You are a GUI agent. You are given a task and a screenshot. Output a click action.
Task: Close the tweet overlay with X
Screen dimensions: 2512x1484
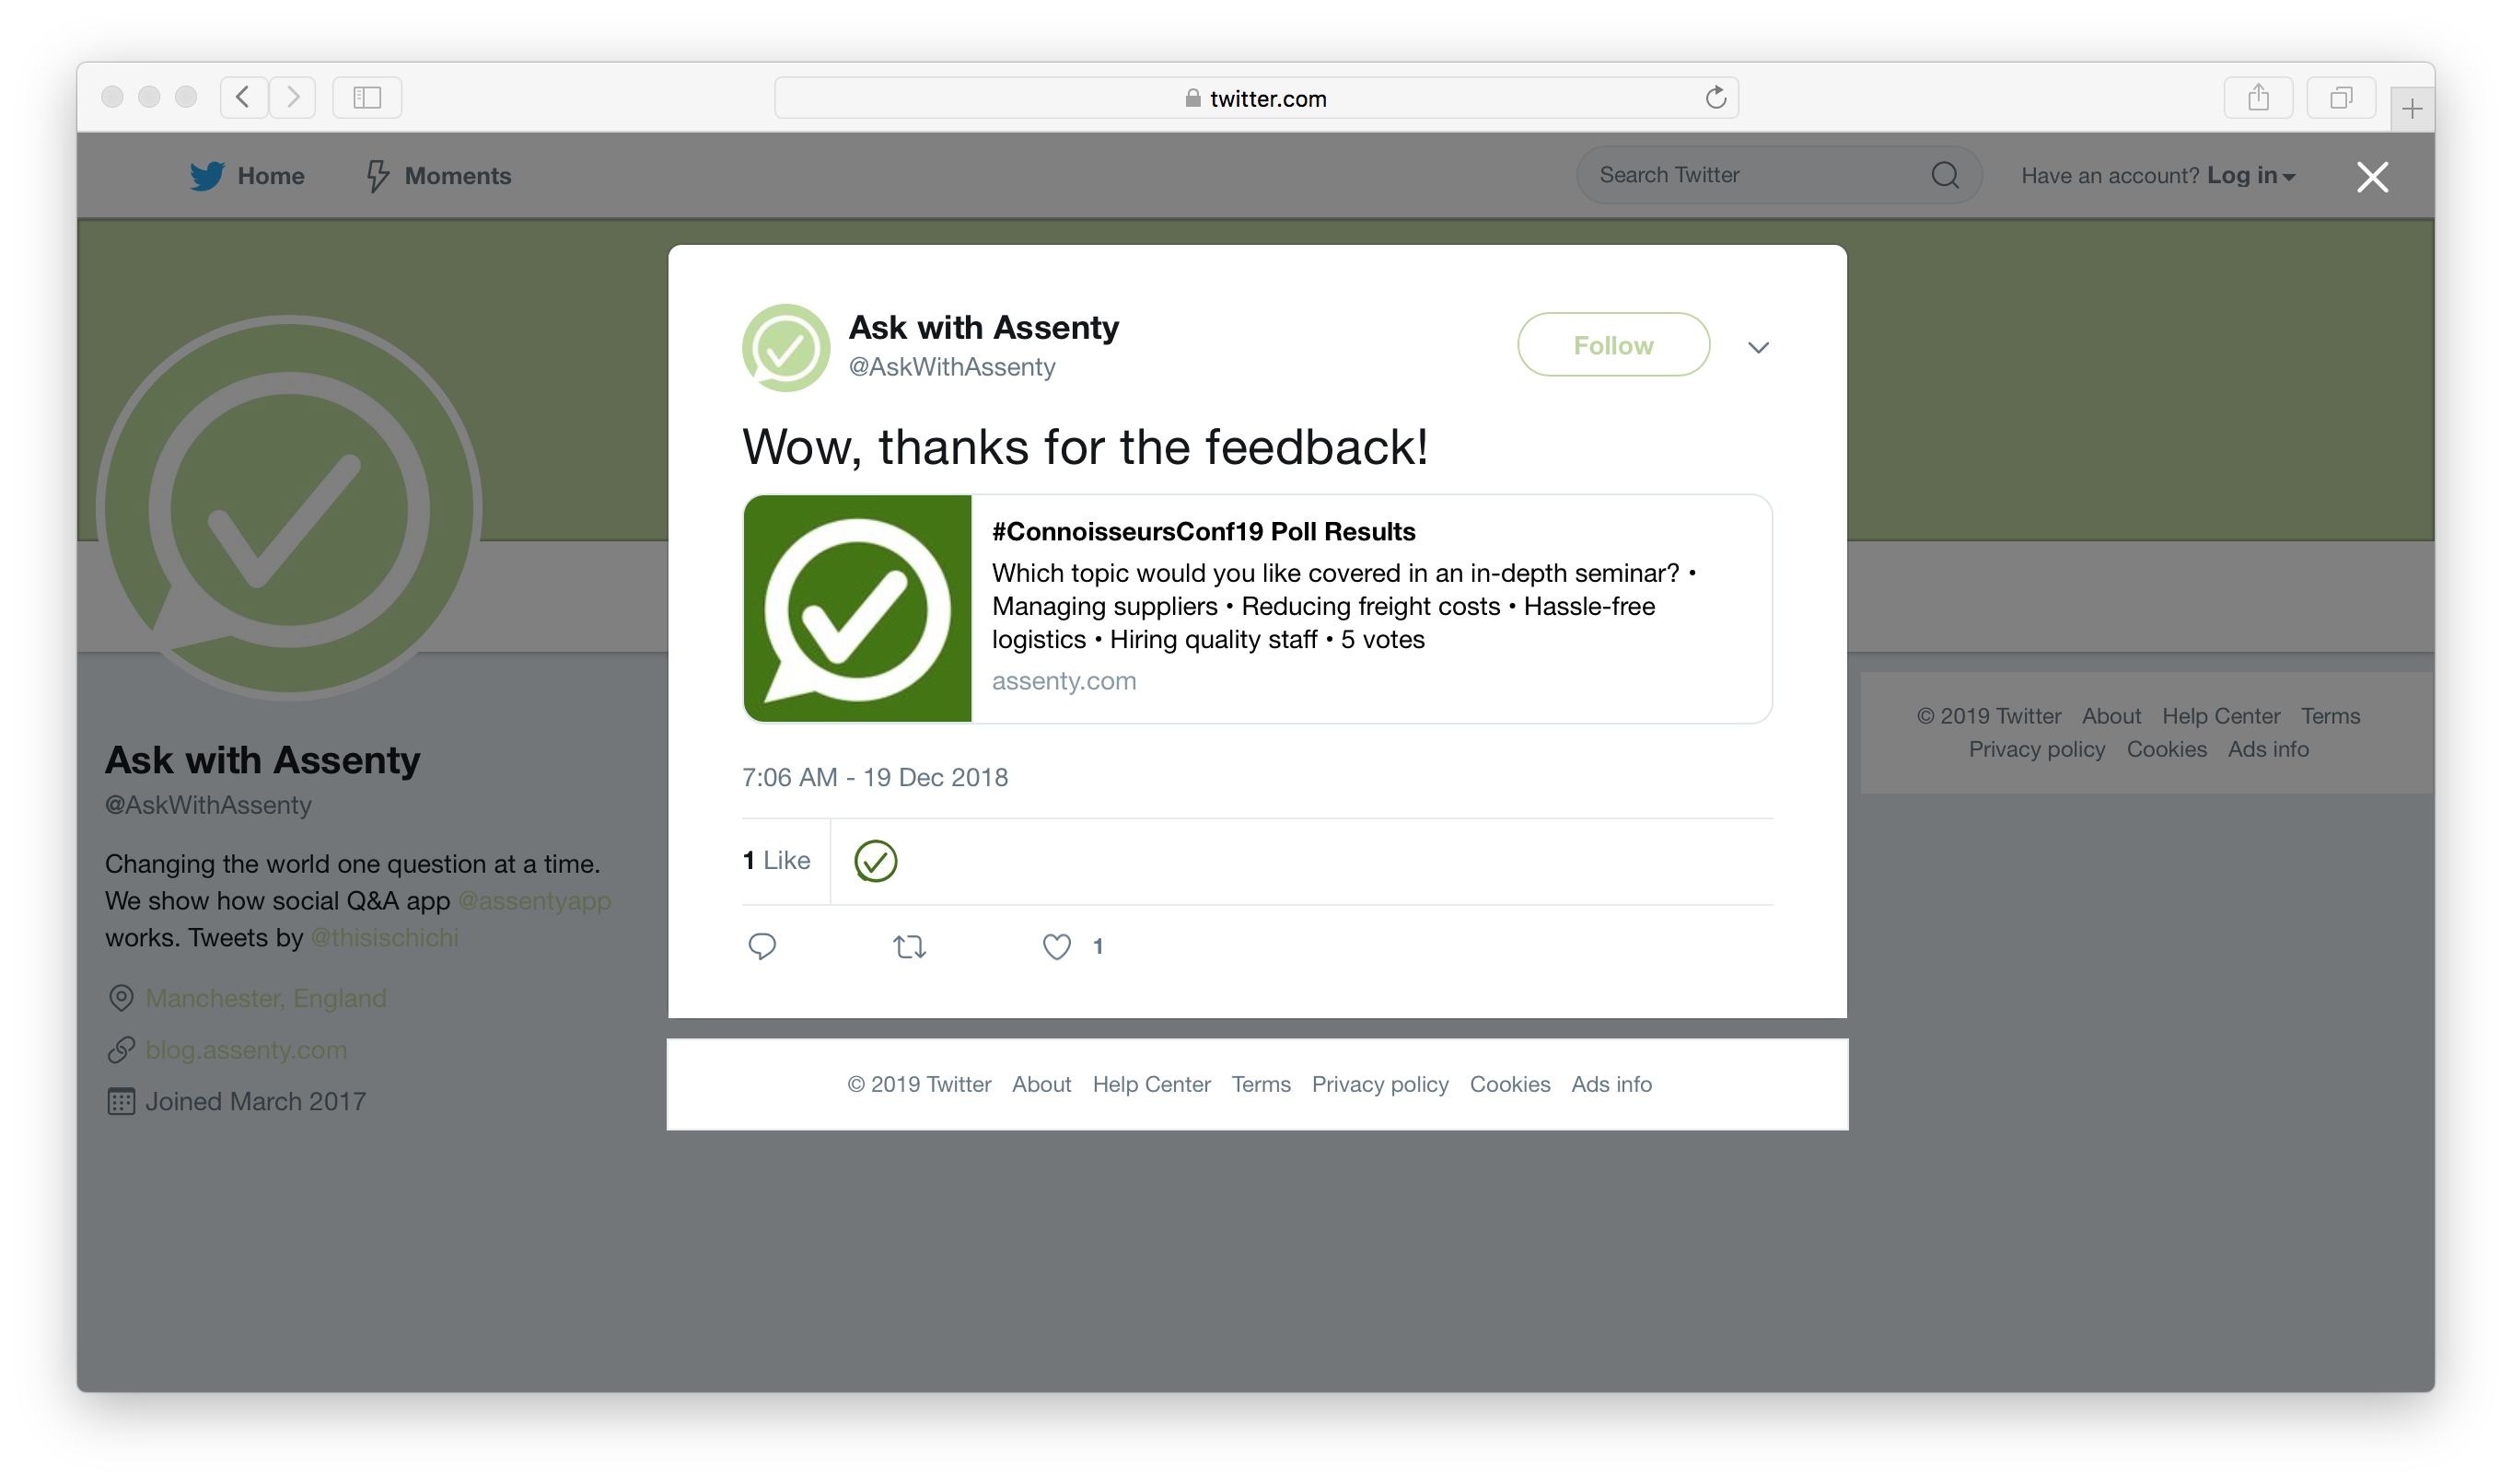tap(2372, 177)
